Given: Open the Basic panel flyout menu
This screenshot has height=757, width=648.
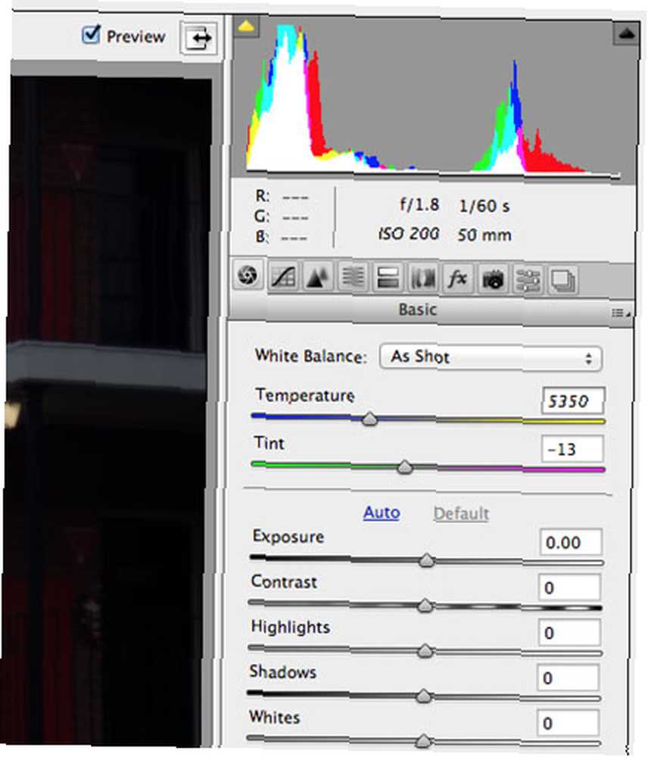Looking at the screenshot, I should (x=621, y=313).
